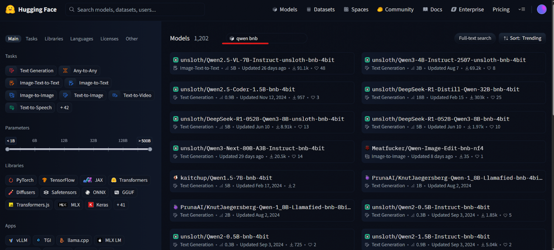Click the vLLM app filter icon
This screenshot has height=250, width=554.
(11, 240)
